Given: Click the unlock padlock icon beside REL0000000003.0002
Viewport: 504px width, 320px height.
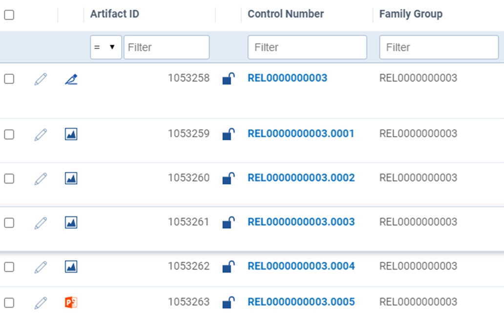Looking at the screenshot, I should (x=229, y=178).
